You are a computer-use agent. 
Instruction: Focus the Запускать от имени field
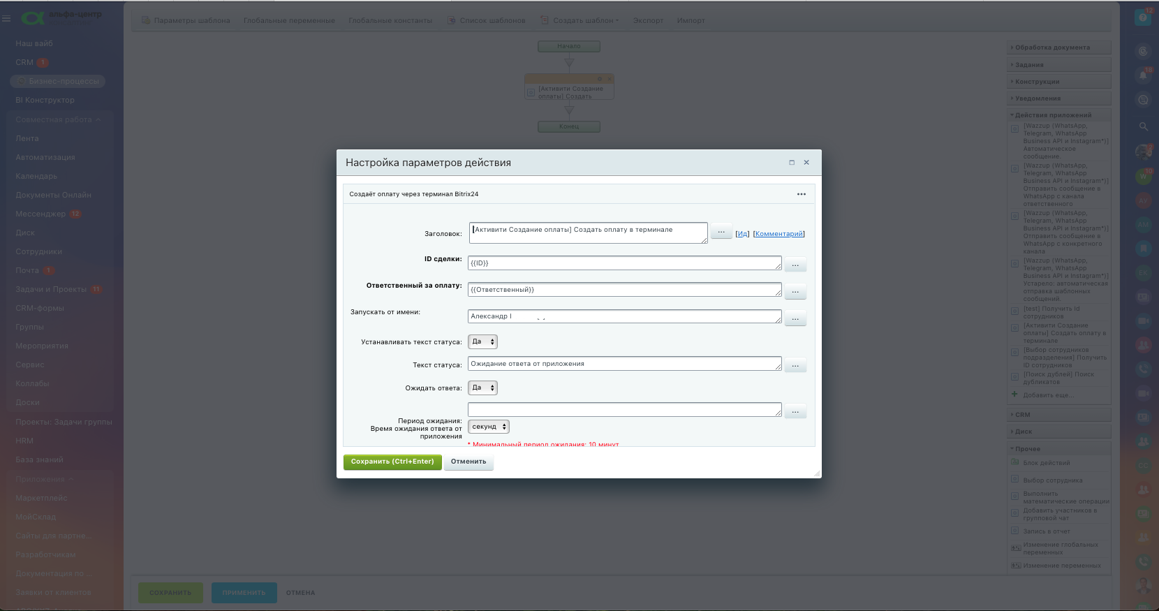(625, 316)
